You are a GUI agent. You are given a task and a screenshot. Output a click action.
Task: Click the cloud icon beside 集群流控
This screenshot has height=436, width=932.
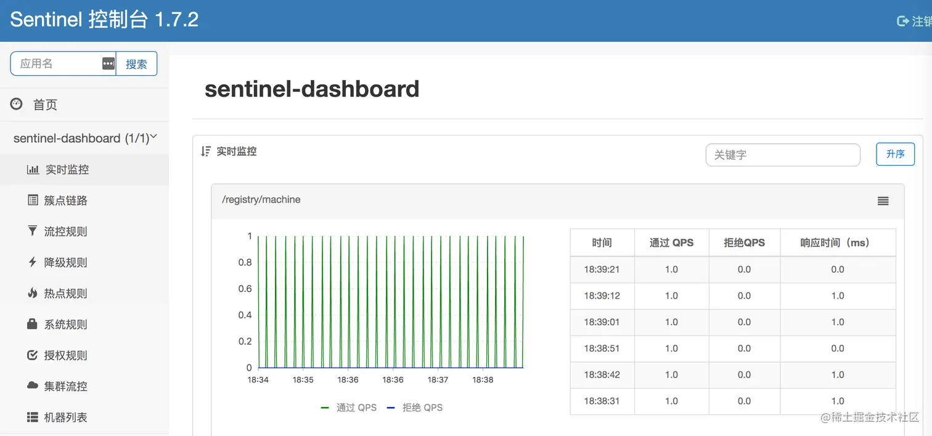(33, 386)
